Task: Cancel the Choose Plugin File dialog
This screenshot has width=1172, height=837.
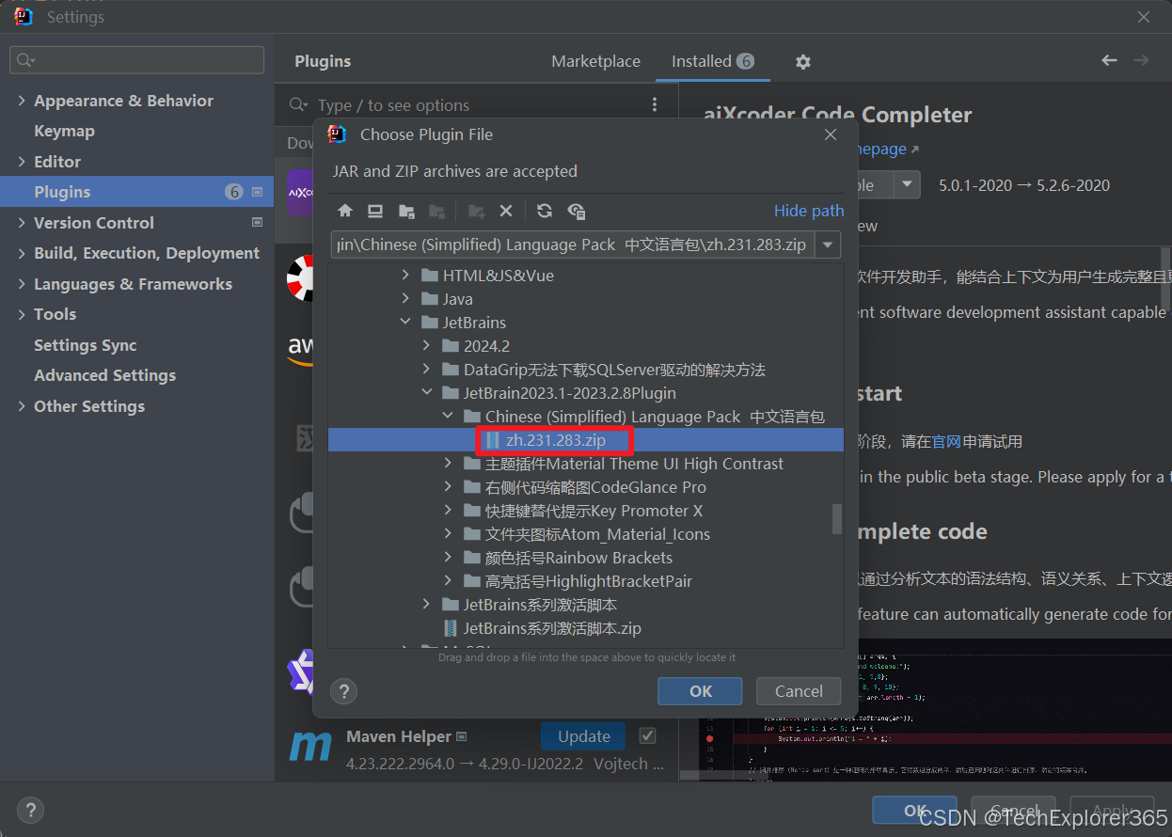Action: click(x=799, y=691)
